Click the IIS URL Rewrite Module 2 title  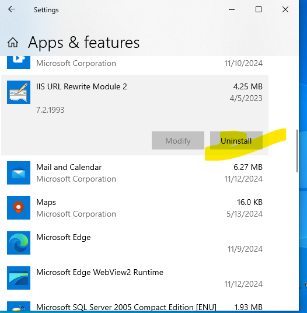click(81, 86)
